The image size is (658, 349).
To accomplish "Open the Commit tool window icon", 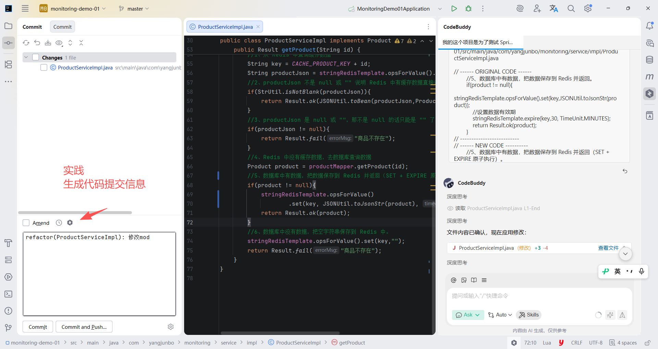I will click(x=9, y=43).
